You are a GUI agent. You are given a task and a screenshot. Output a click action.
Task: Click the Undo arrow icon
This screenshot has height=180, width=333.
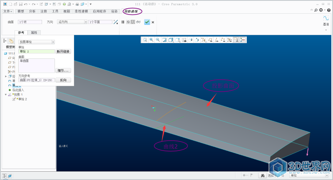pos(25,4)
